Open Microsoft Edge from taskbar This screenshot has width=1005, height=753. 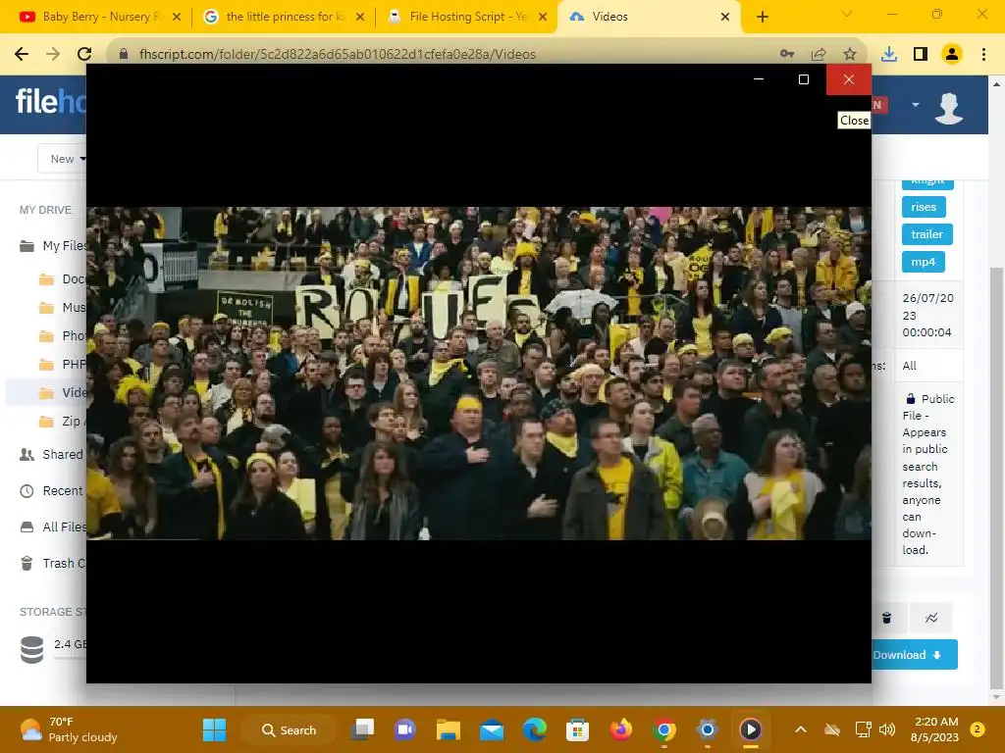(x=535, y=729)
